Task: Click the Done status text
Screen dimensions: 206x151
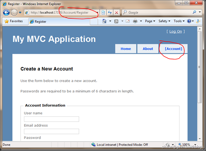Action: 7,145
